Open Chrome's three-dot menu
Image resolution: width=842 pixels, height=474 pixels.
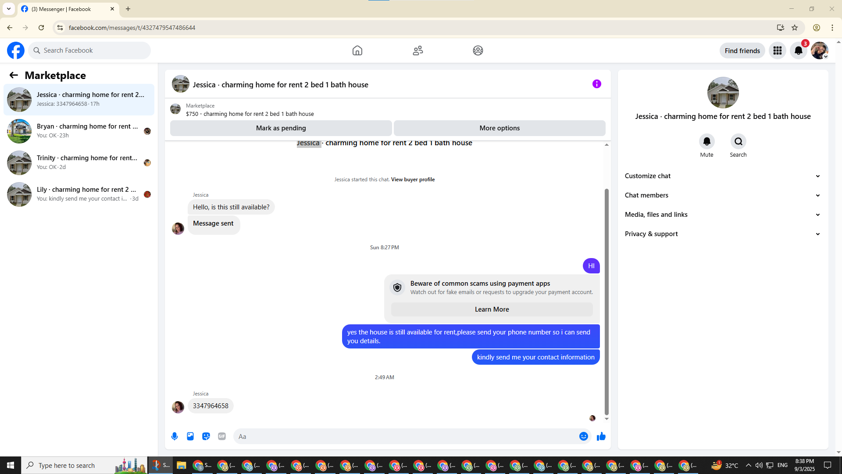click(832, 28)
